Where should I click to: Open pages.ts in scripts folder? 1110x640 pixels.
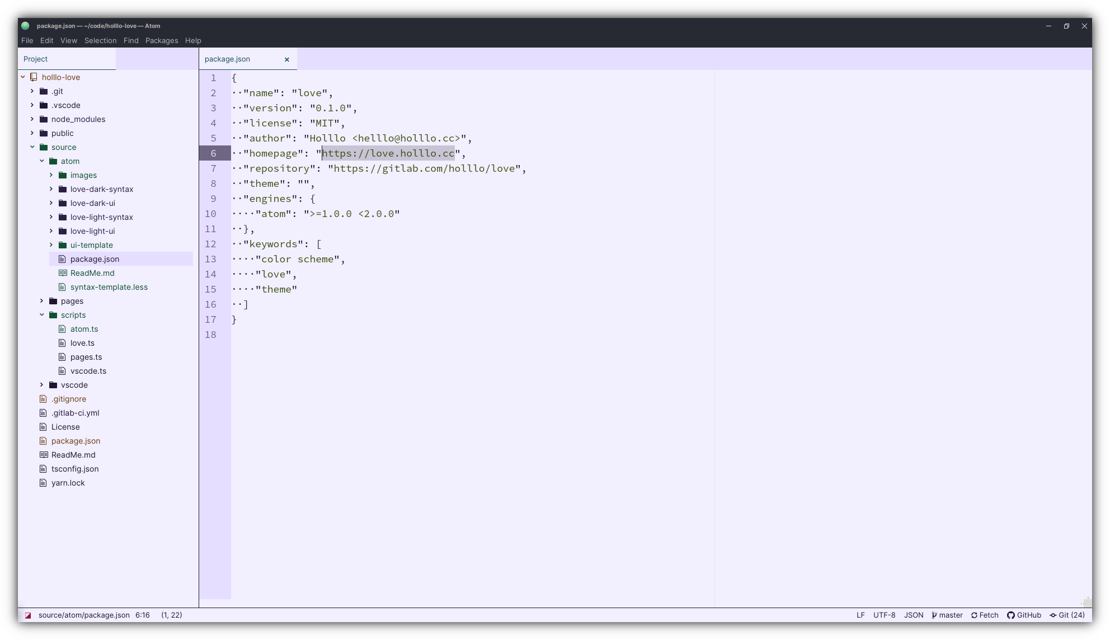(x=86, y=357)
